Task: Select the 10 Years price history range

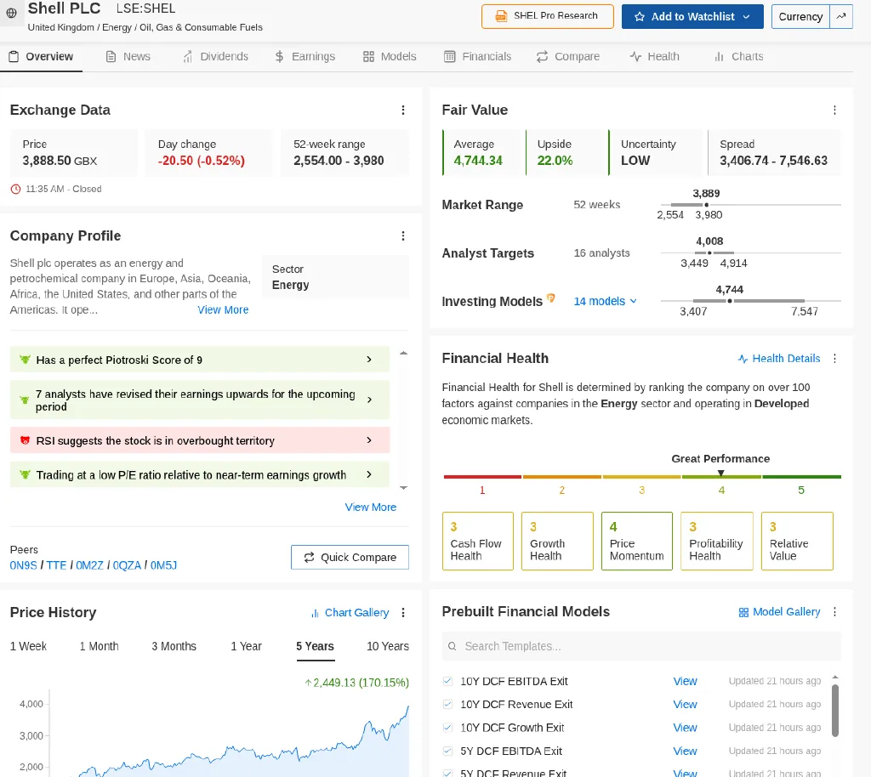Action: click(x=388, y=647)
